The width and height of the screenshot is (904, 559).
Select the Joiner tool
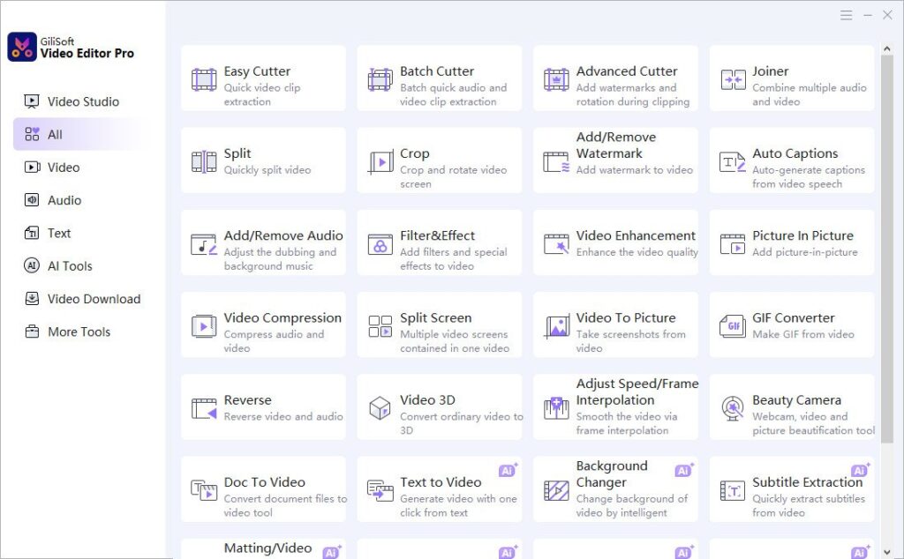[791, 78]
